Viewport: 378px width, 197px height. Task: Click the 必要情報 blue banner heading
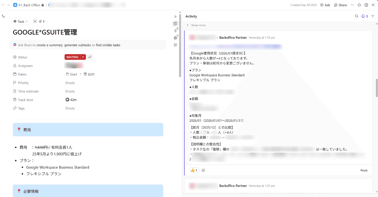[x=88, y=191]
